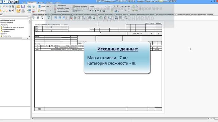This screenshot has width=218, height=122.
Task: Open the Настройки ribbon tab
Action: coord(49,3)
